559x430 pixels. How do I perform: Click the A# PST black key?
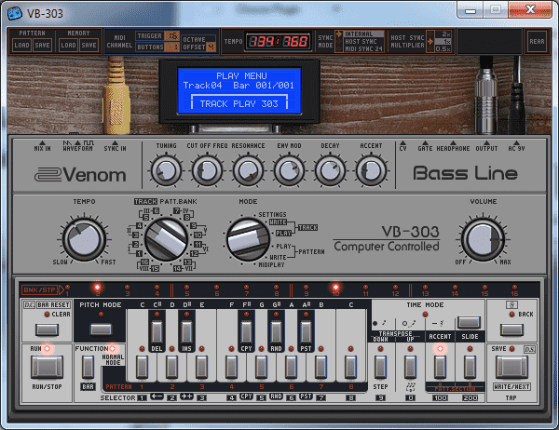click(306, 331)
